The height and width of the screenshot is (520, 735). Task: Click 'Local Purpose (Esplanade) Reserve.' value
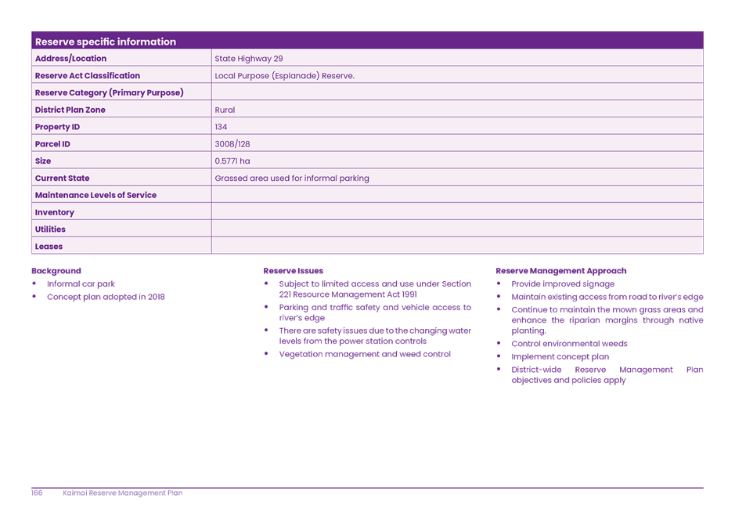[284, 76]
